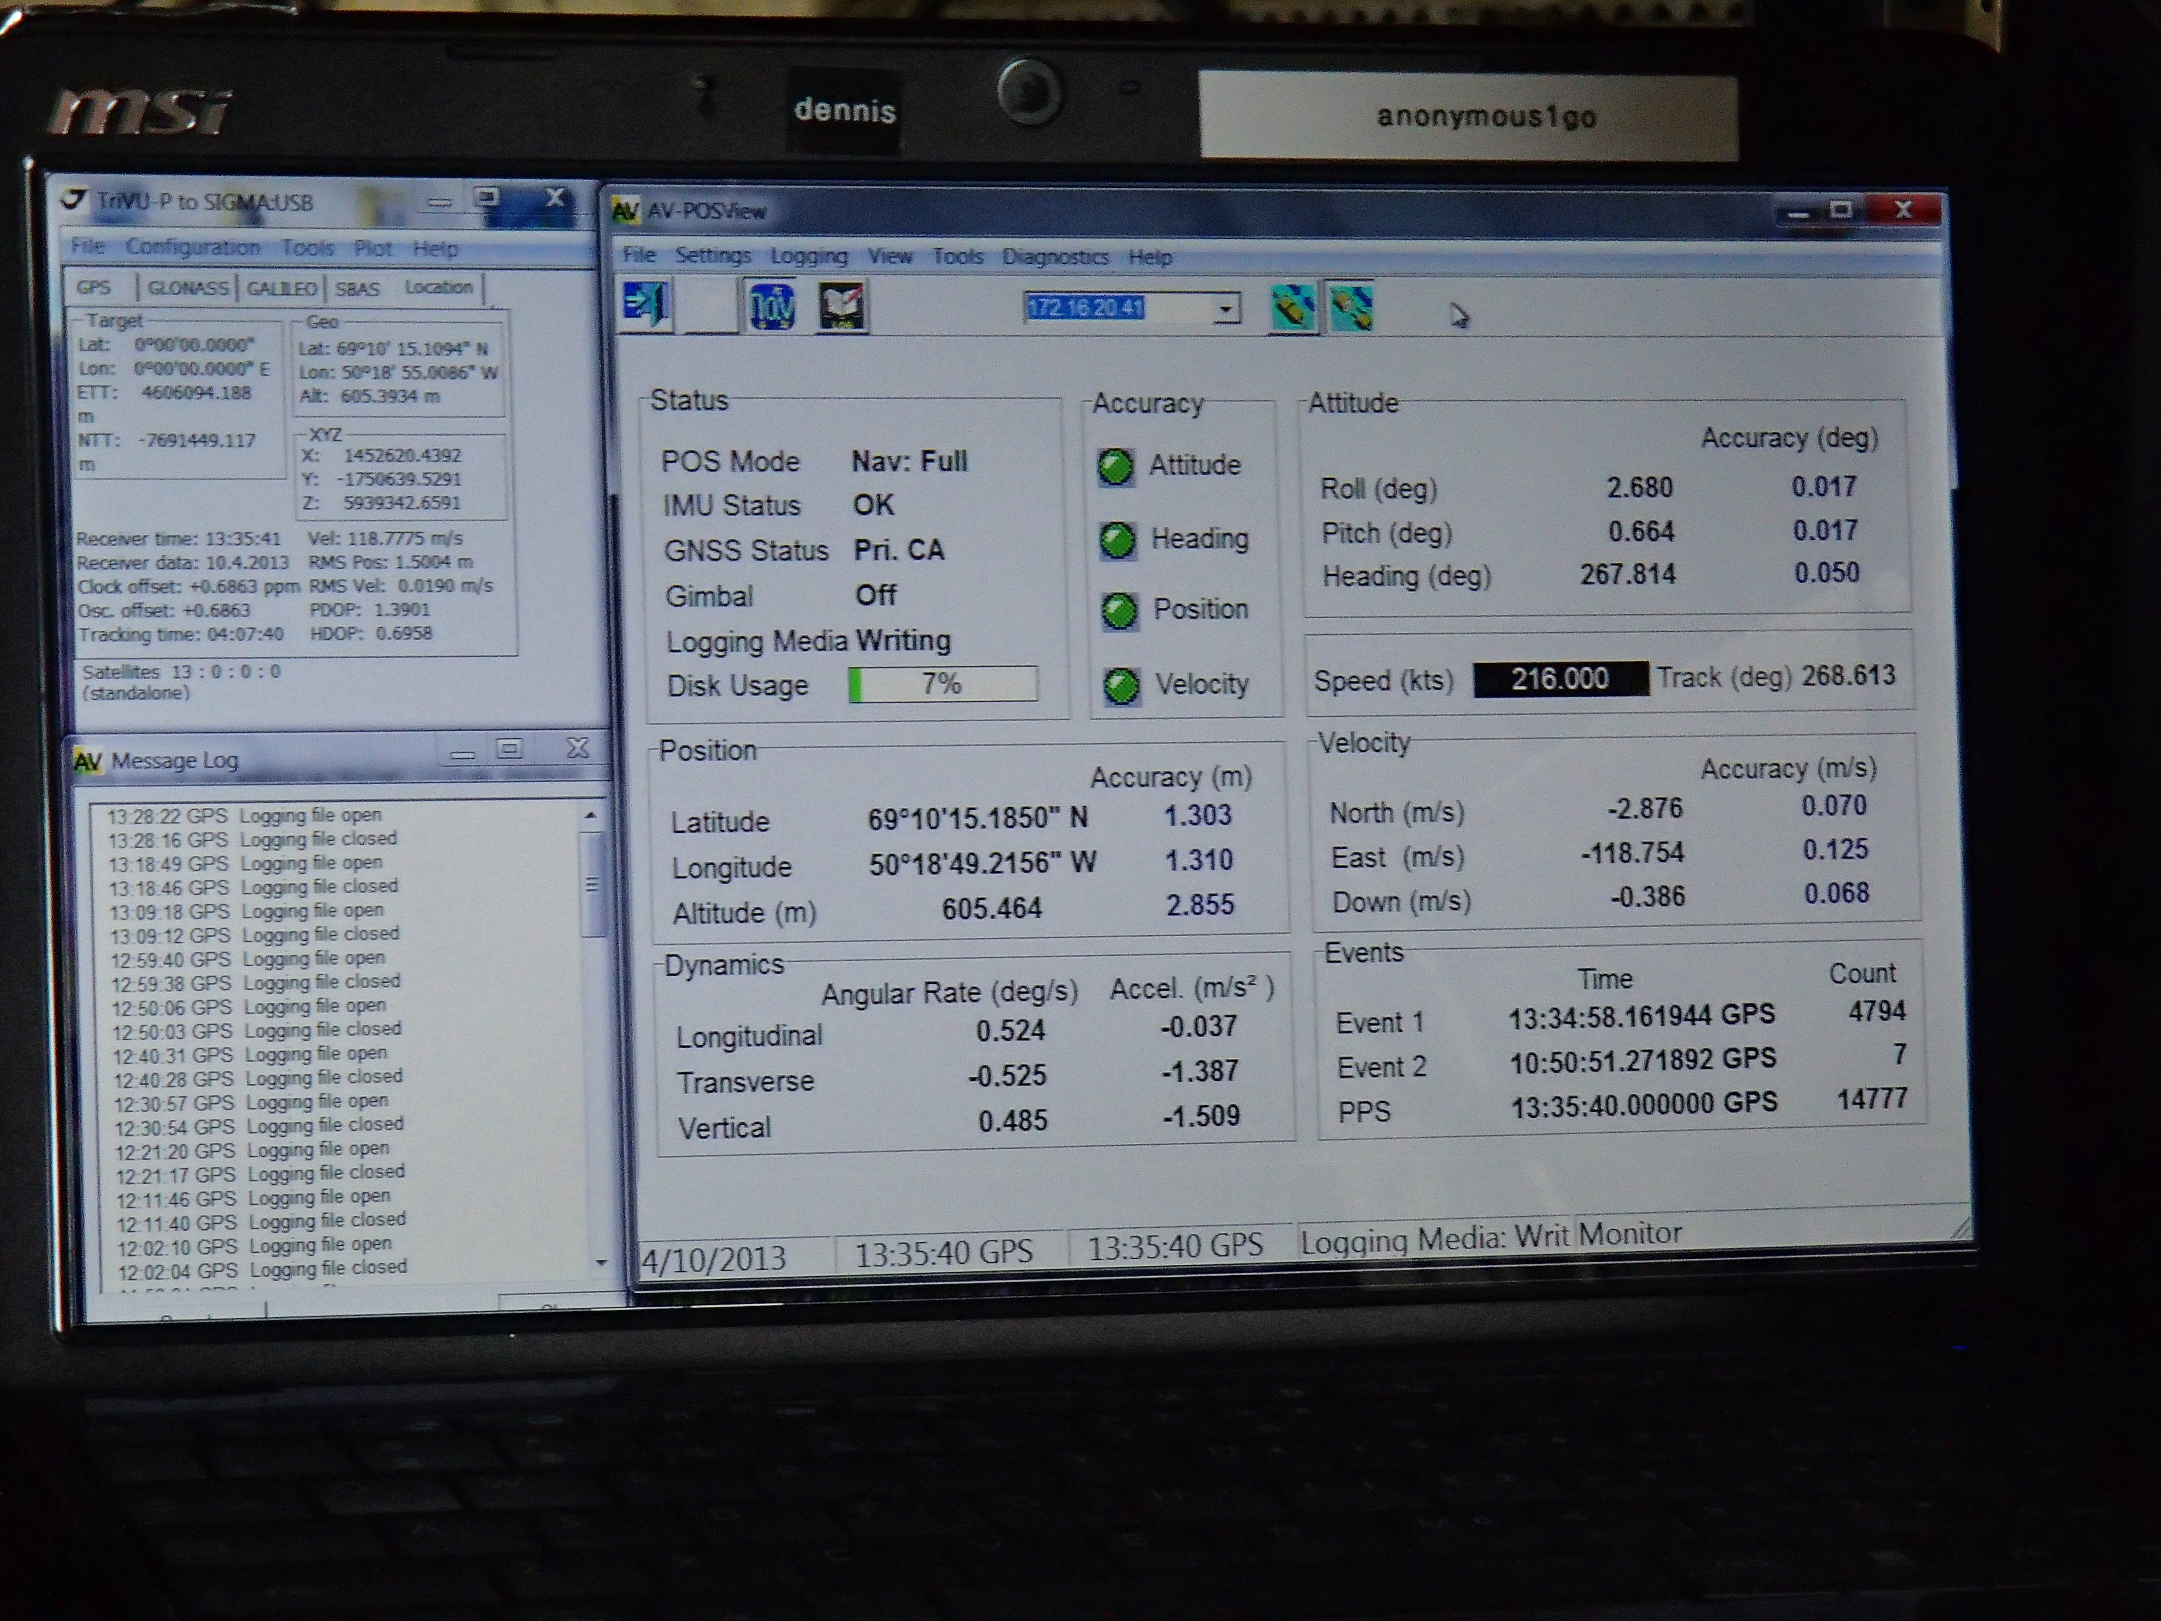Click the Nav mode toolbar icon
The image size is (2161, 1621).
(772, 307)
